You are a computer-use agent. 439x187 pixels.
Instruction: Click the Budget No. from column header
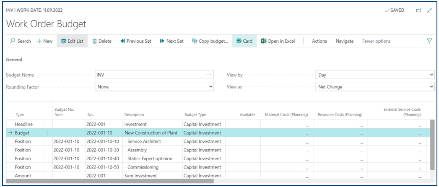pyautogui.click(x=64, y=112)
